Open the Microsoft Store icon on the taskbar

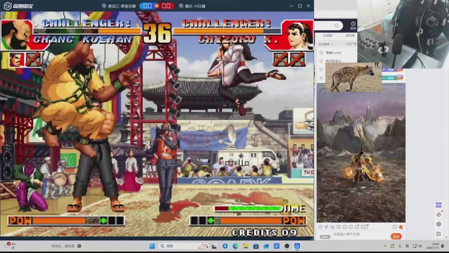pos(256,246)
